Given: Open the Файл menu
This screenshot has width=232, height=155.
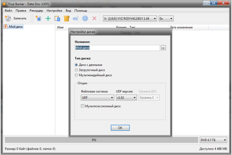Looking at the screenshot, I should 8,11.
